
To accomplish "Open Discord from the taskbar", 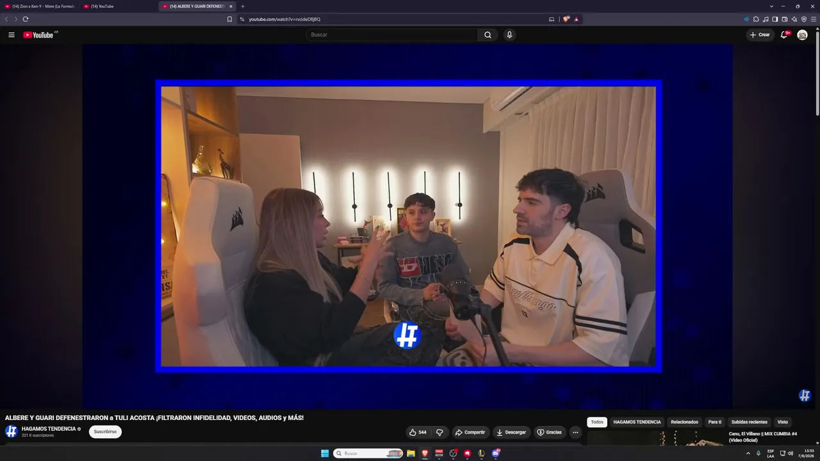I will click(496, 453).
